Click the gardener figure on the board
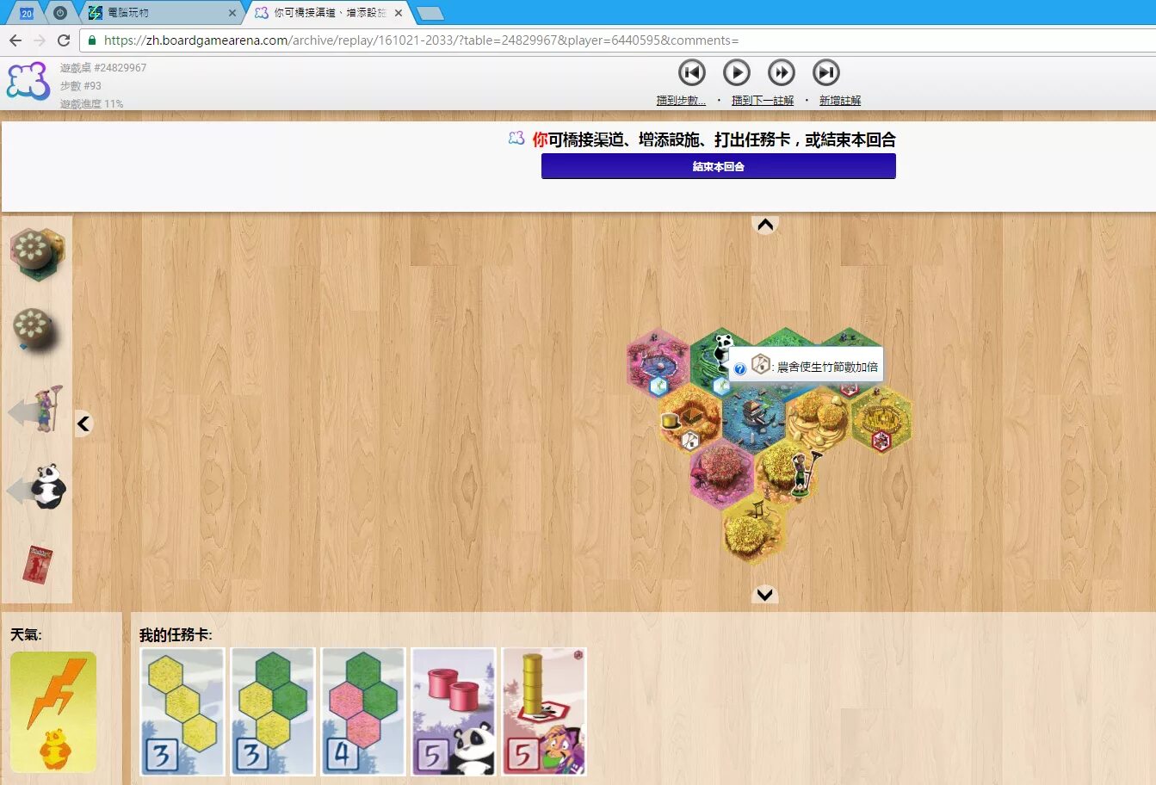This screenshot has width=1156, height=785. point(803,473)
